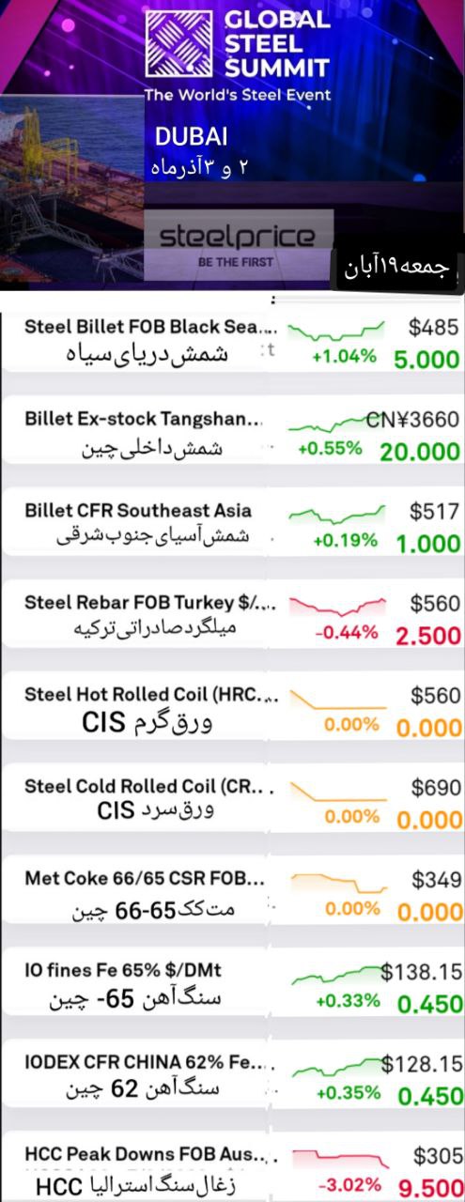
Task: Open Steel Rebar FOB Turkey listing
Action: pyautogui.click(x=232, y=616)
